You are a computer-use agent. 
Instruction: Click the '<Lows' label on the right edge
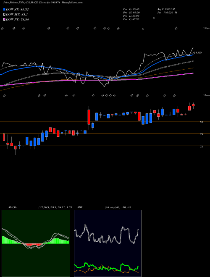pyautogui.click(x=206, y=95)
